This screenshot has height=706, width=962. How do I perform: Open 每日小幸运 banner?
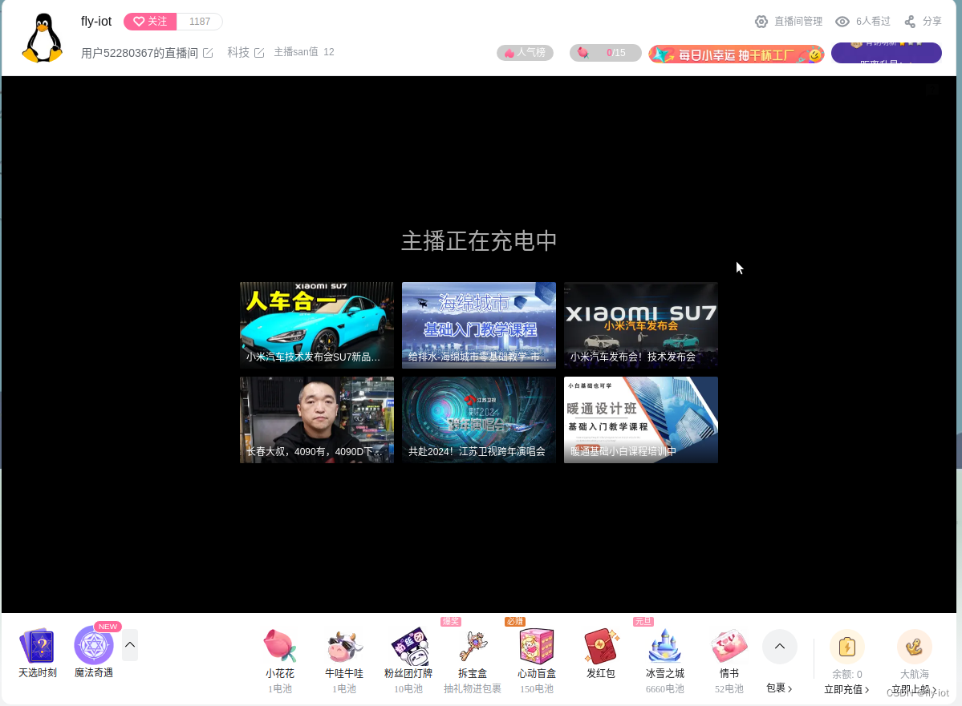[x=737, y=54]
